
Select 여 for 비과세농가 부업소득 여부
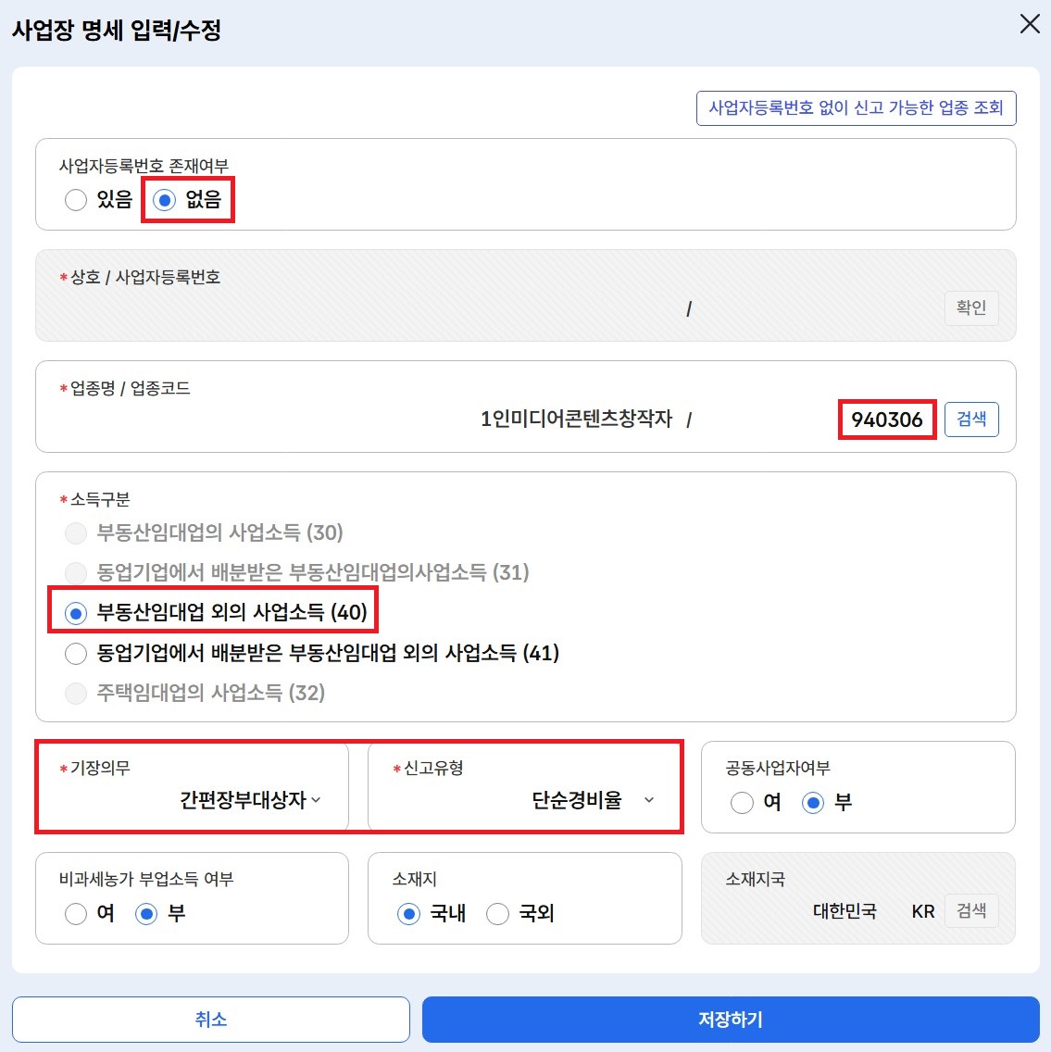pyautogui.click(x=76, y=914)
